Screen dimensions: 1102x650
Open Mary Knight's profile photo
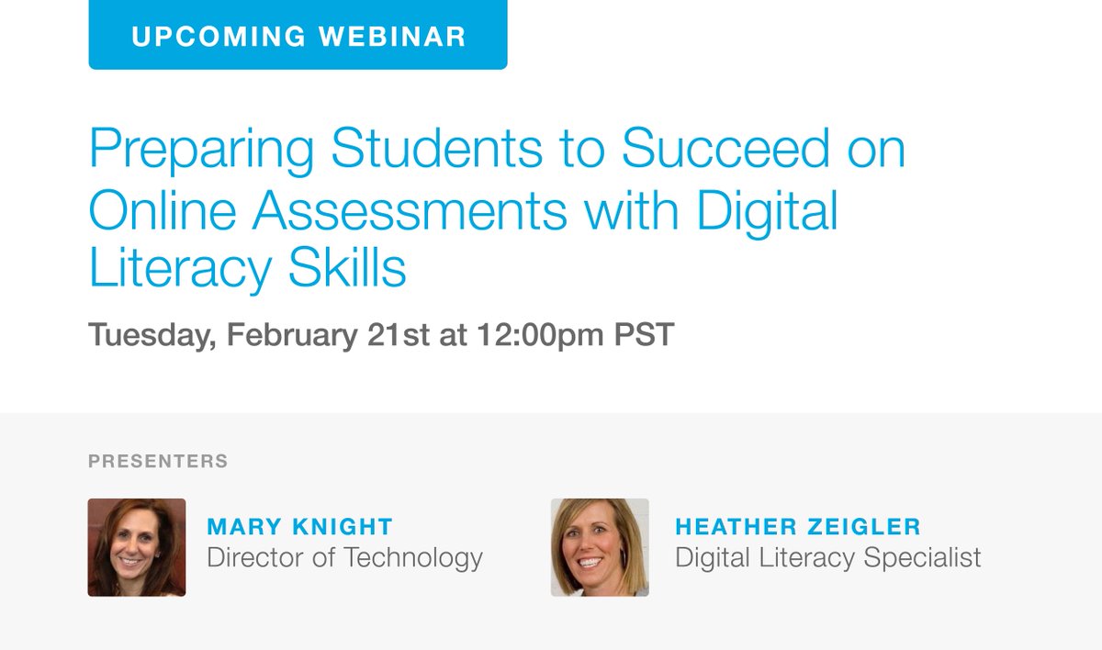coord(137,547)
